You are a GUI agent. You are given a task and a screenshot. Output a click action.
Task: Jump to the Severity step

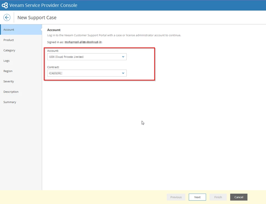click(21, 81)
